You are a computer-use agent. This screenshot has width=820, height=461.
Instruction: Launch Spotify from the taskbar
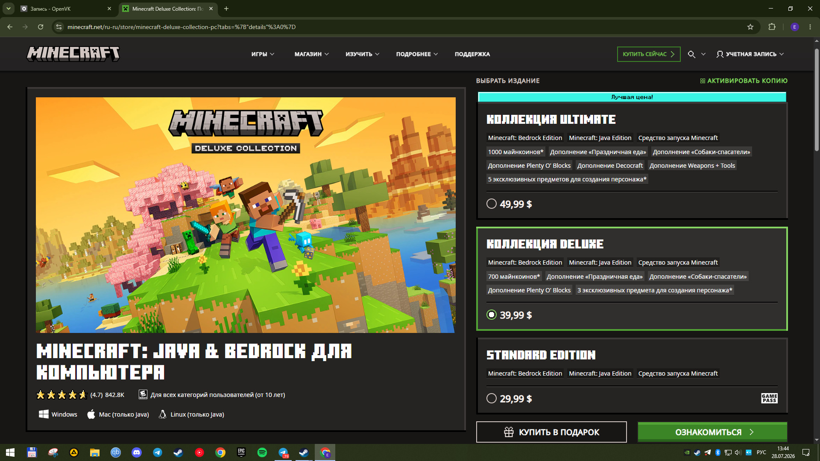(x=262, y=452)
